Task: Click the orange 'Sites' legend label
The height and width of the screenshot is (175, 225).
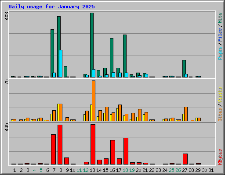Action: click(x=220, y=115)
